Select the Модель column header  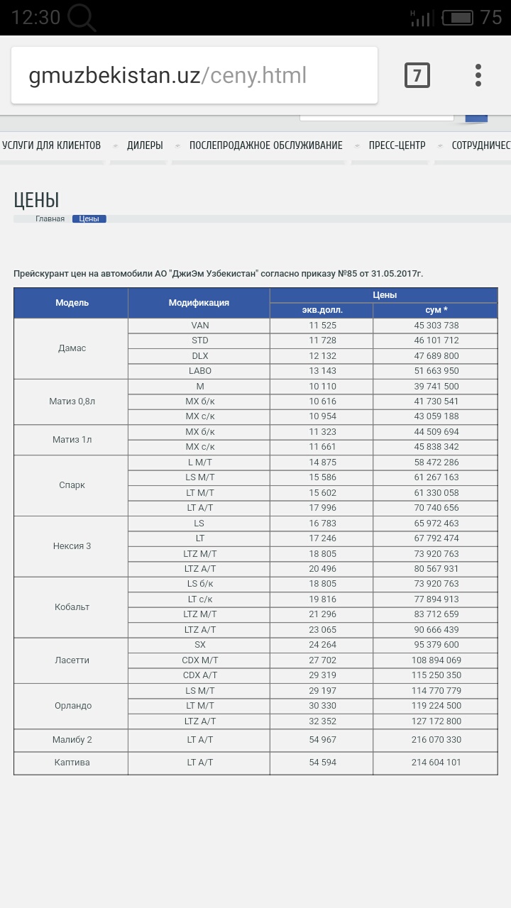(x=71, y=303)
